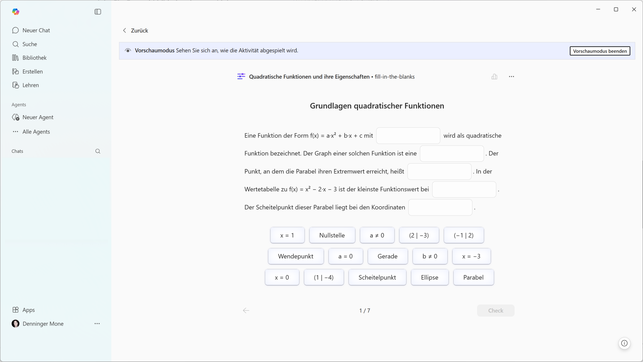Screen dimensions: 643x362
Task: Open the results chart icon
Action: pyautogui.click(x=494, y=77)
